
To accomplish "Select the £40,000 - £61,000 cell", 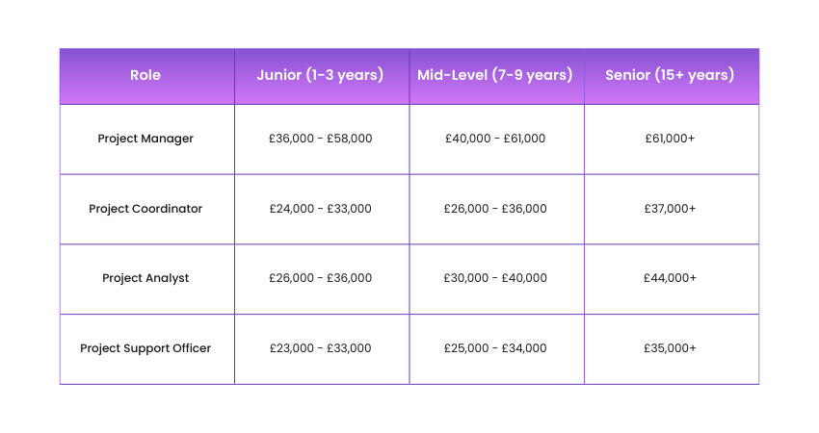I will pyautogui.click(x=495, y=139).
